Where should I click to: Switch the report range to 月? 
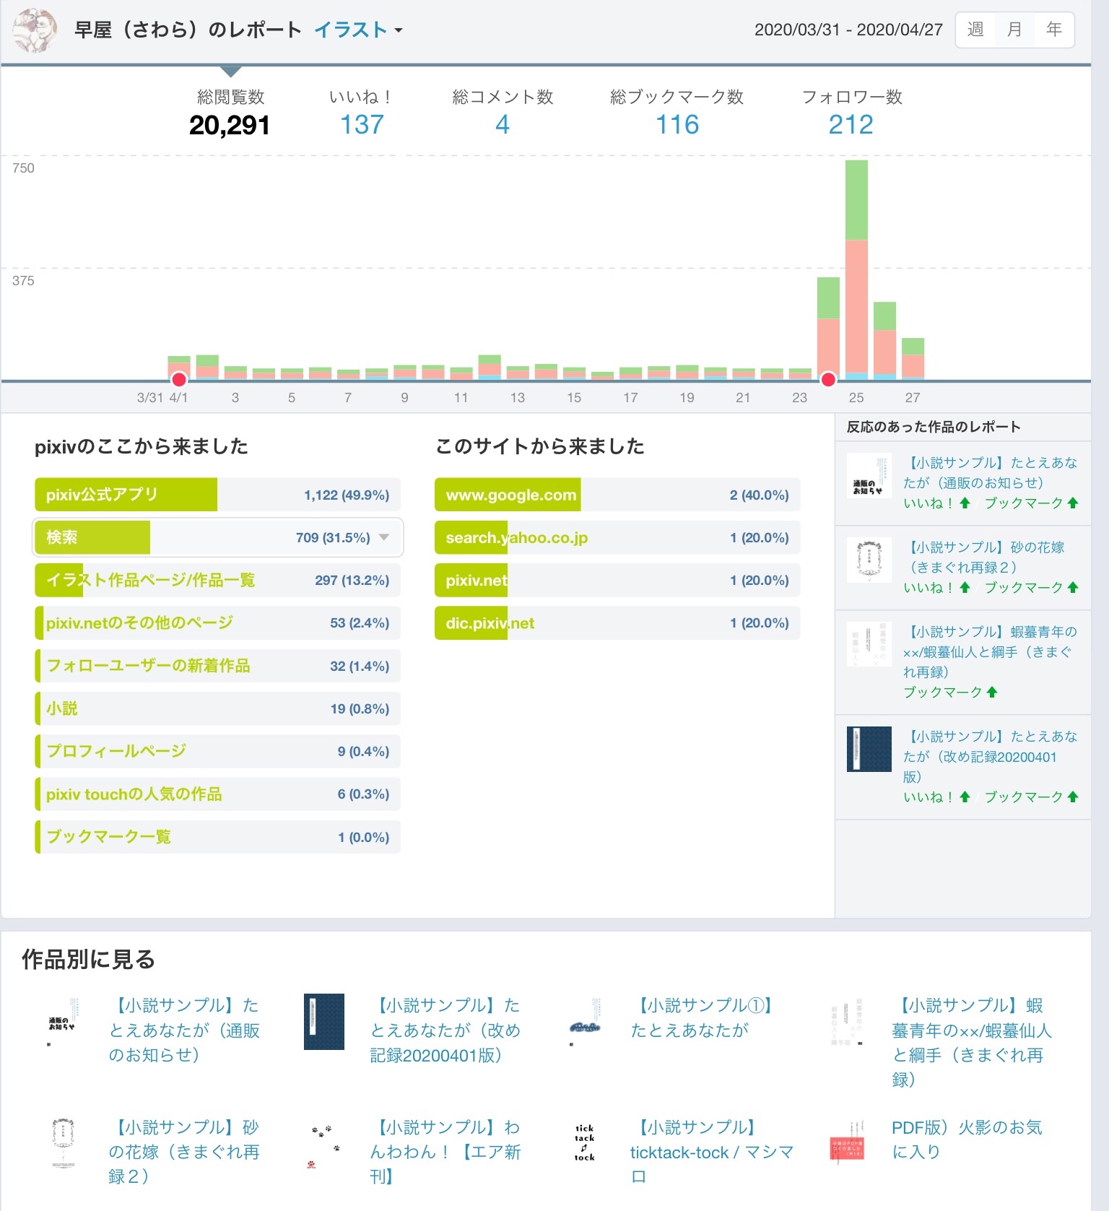pyautogui.click(x=1014, y=30)
